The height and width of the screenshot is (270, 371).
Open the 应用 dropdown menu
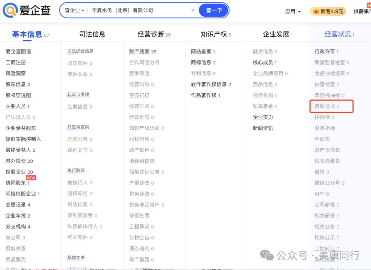(292, 11)
